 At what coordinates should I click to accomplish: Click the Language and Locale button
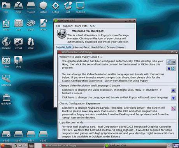[x=173, y=98]
